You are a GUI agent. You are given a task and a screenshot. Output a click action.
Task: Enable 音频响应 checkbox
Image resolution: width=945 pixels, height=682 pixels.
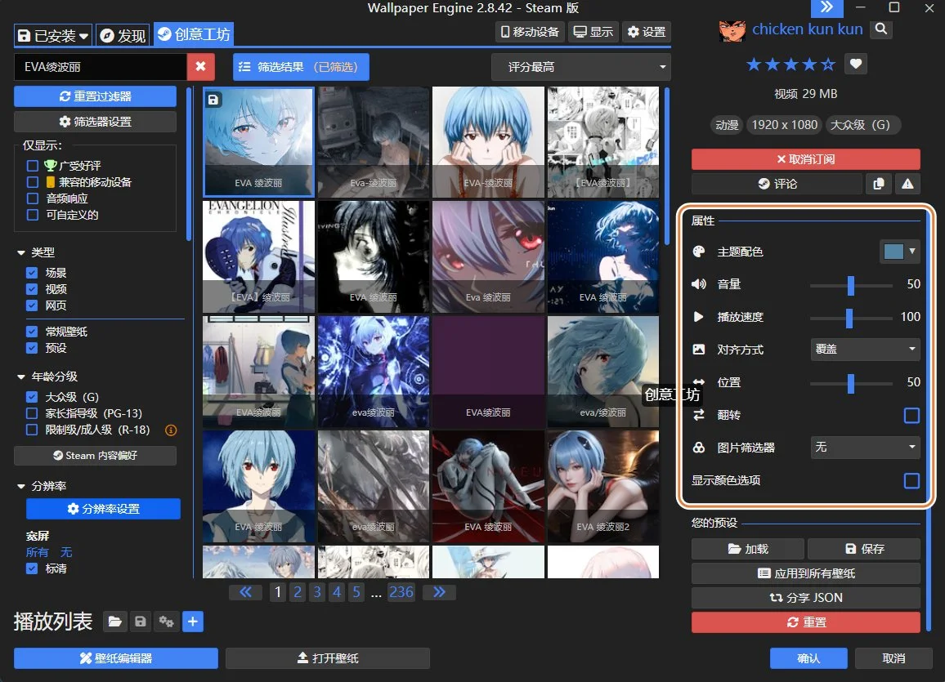point(33,198)
